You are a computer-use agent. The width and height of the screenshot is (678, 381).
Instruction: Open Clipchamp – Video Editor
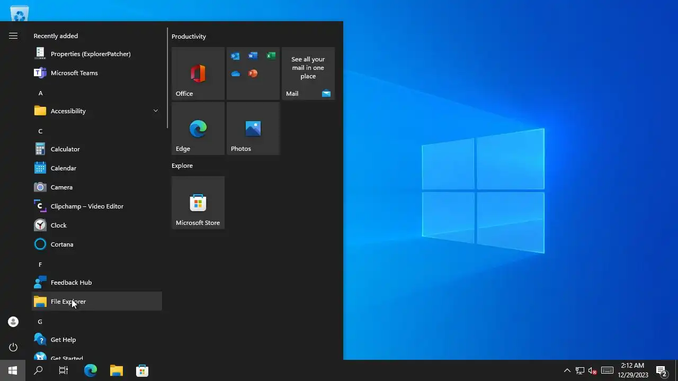click(97, 206)
